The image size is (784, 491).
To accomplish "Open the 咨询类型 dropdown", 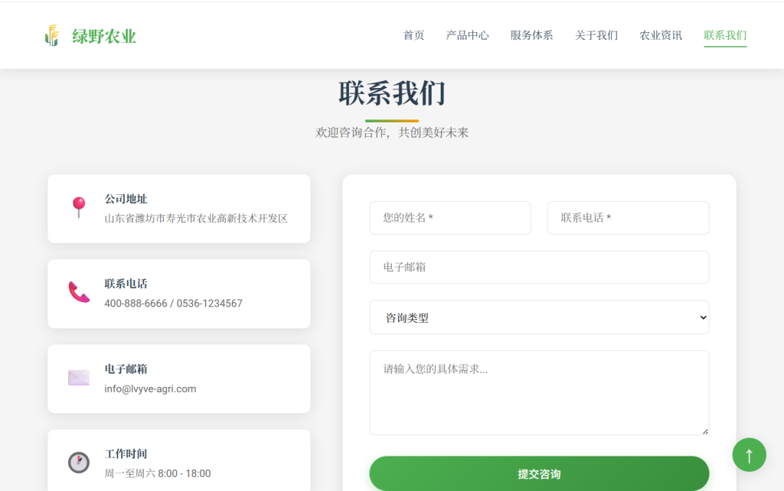I will pos(539,317).
